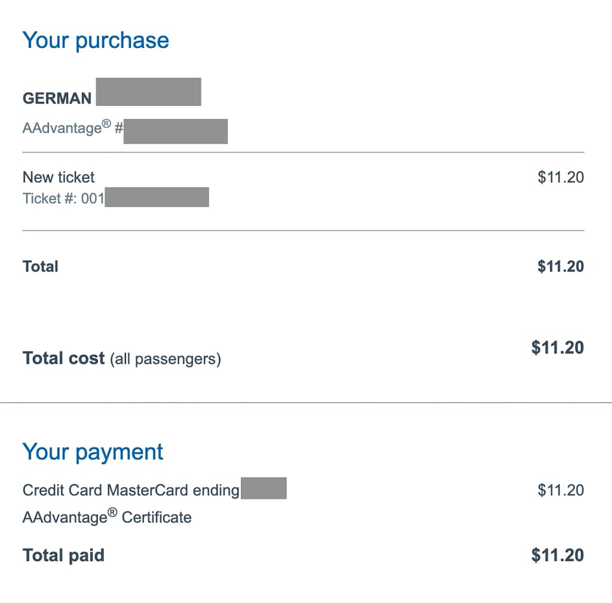Select the AAdvantage number label
612x603 pixels.
tap(73, 128)
